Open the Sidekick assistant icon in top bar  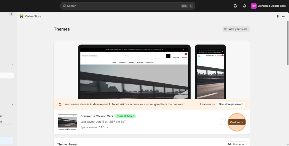[x=235, y=6]
